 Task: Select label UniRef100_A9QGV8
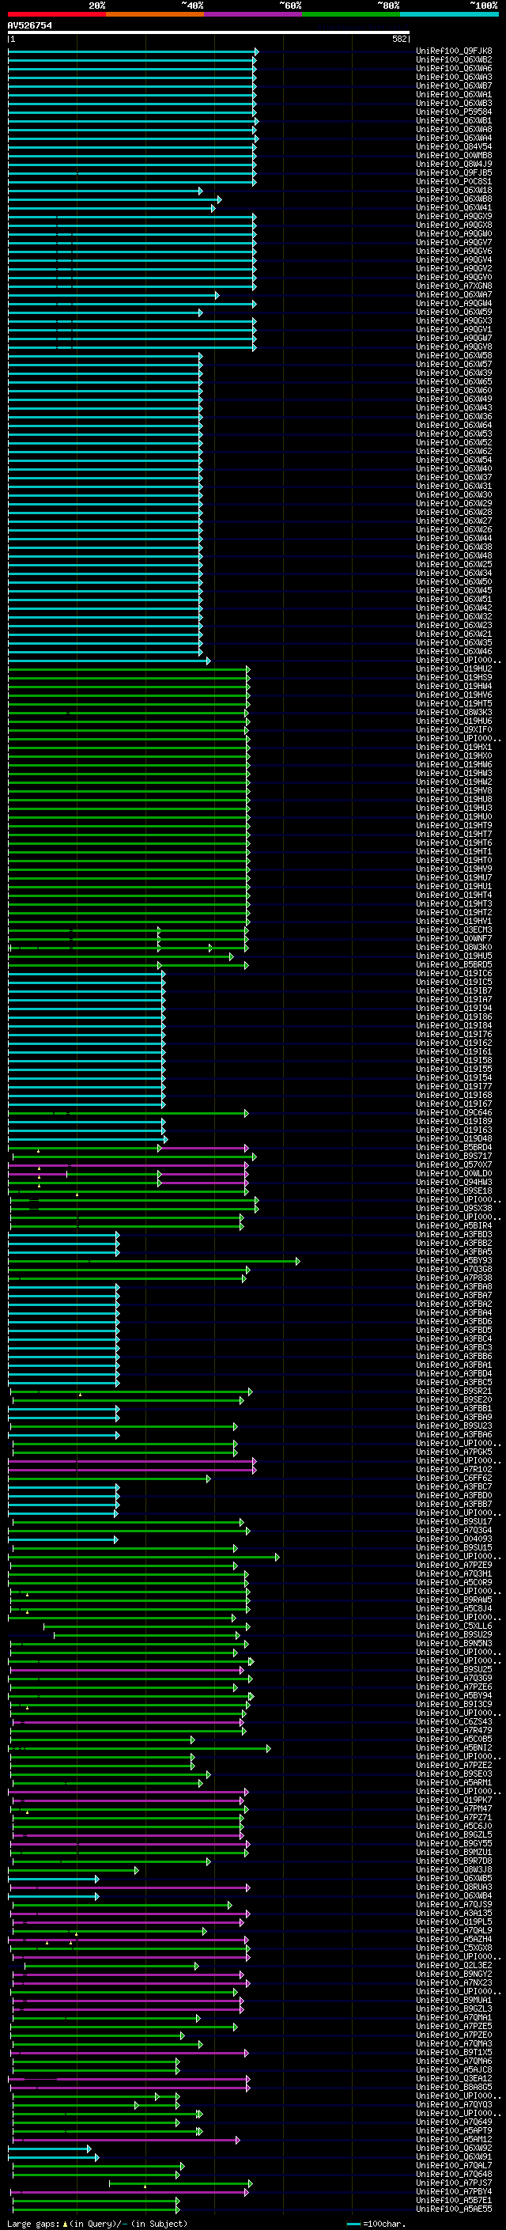click(454, 347)
